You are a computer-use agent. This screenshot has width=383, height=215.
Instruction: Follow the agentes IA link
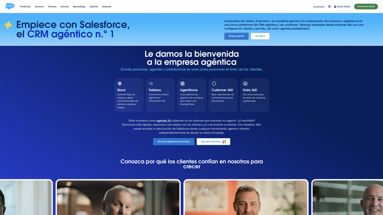(163, 121)
